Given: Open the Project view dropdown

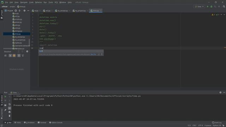Looking at the screenshot, I should click(x=8, y=11).
